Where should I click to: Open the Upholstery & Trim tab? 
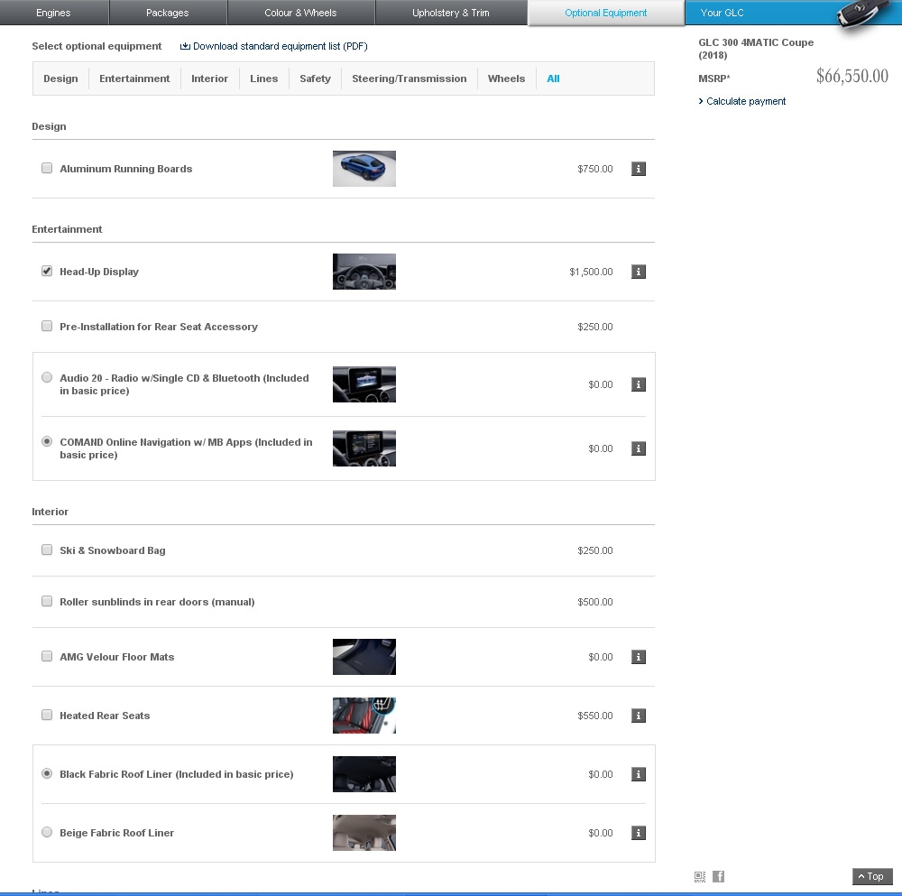click(x=450, y=13)
